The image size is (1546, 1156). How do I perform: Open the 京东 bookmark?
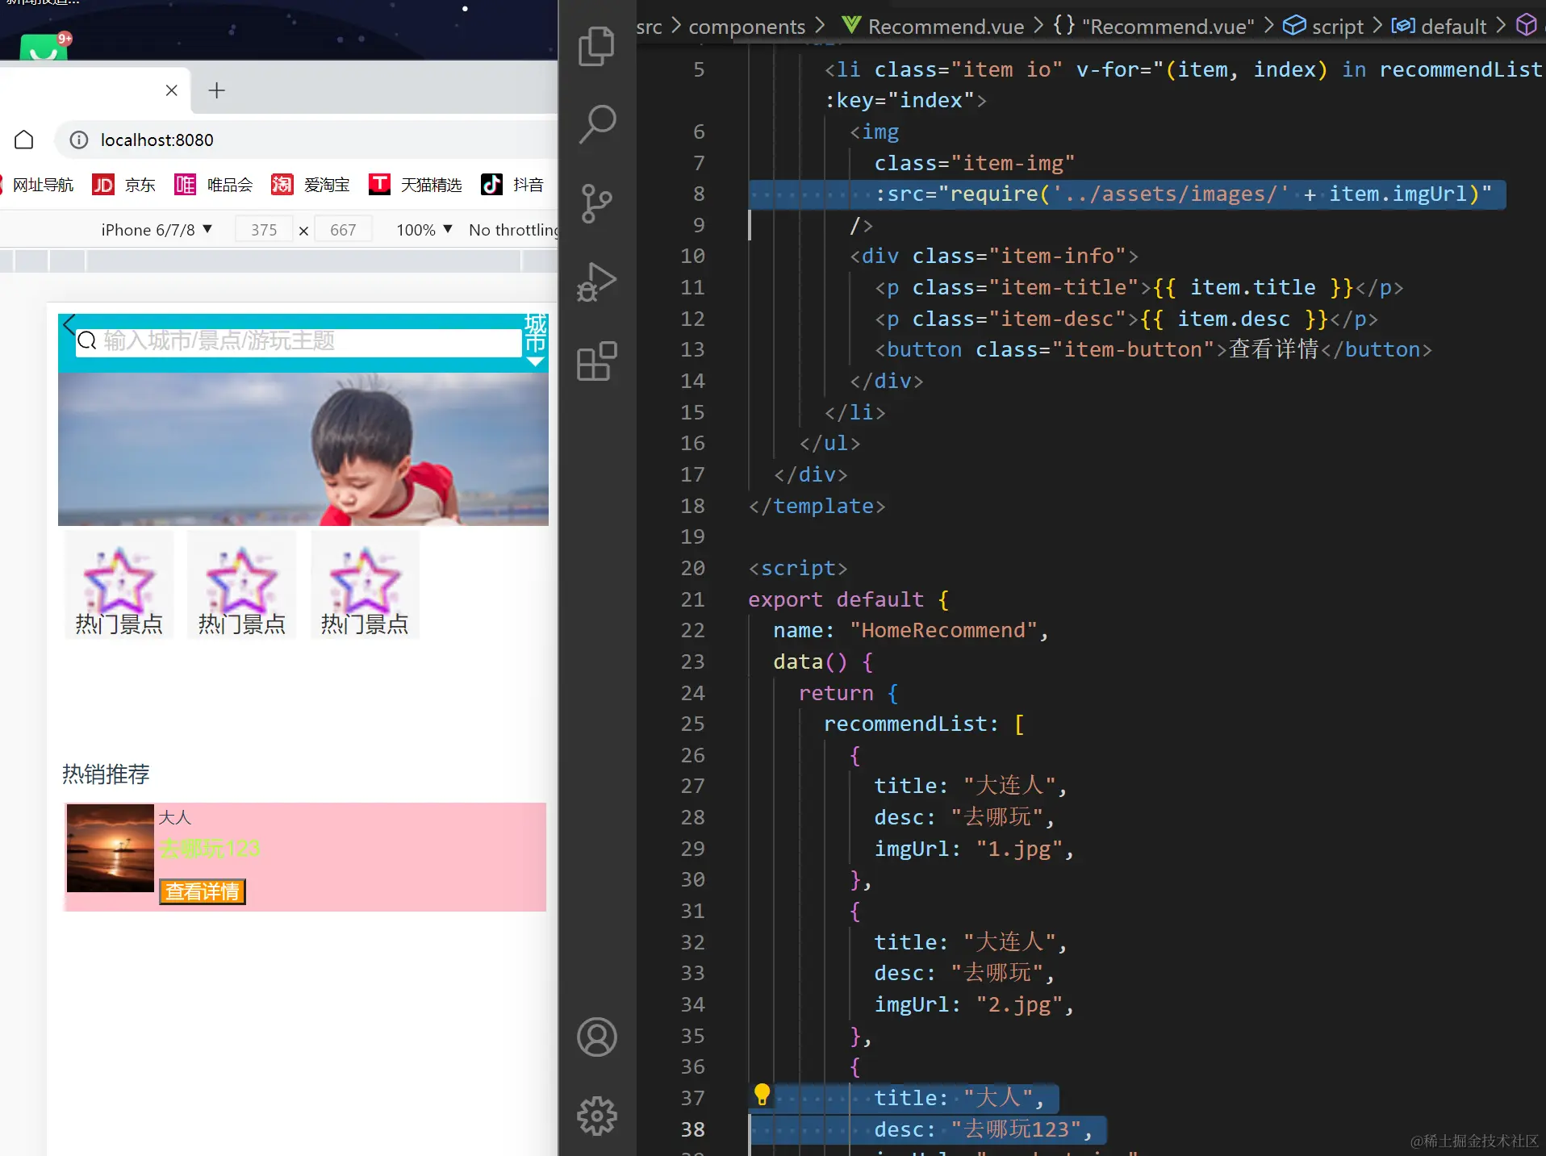pos(123,185)
